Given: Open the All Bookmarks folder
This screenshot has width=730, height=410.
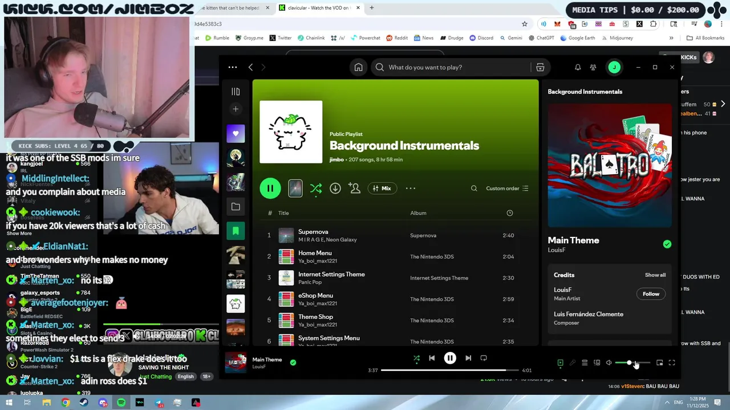Looking at the screenshot, I should pos(705,38).
